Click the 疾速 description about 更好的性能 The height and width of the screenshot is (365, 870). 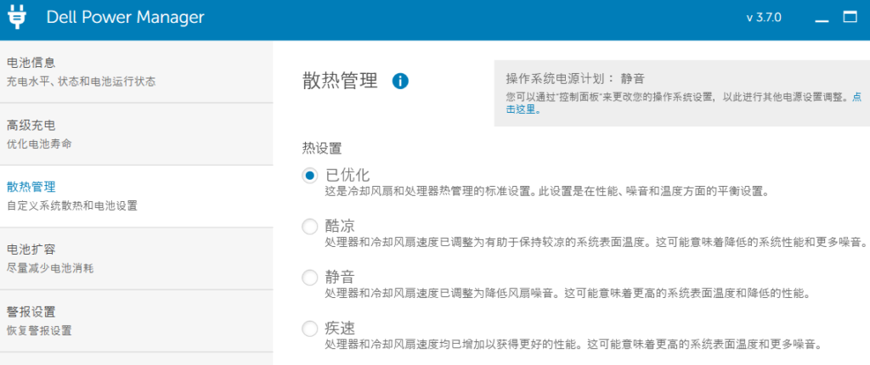573,344
